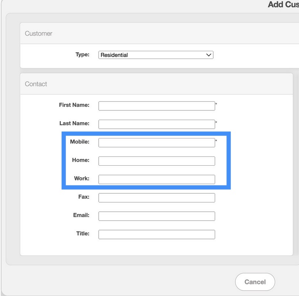Select the Mobile phone input field
This screenshot has height=296, width=299.
(x=156, y=142)
